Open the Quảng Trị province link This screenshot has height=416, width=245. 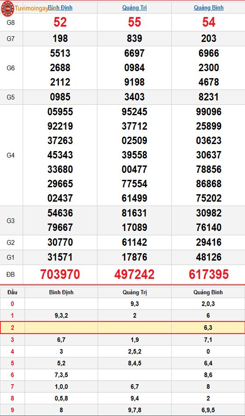[x=135, y=8]
